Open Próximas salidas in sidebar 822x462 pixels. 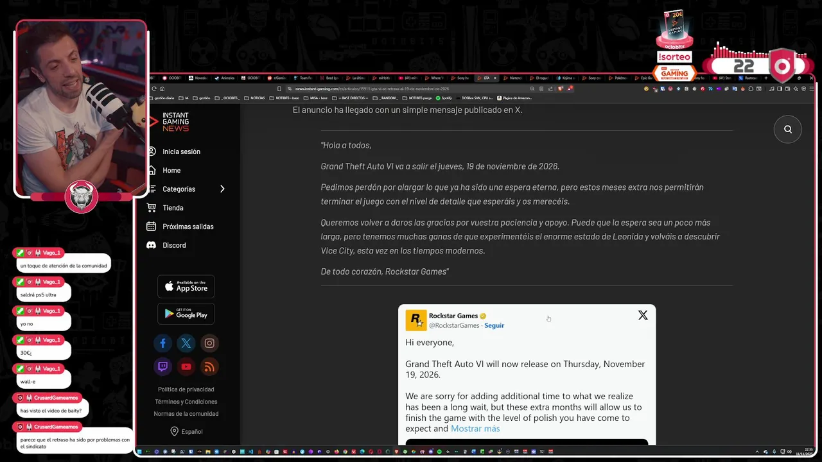tap(188, 227)
